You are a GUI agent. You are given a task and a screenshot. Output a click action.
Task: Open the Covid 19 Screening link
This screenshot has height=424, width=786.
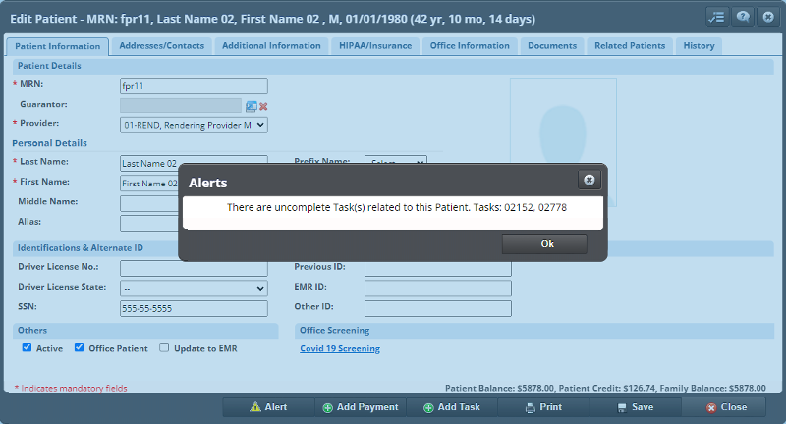[339, 349]
